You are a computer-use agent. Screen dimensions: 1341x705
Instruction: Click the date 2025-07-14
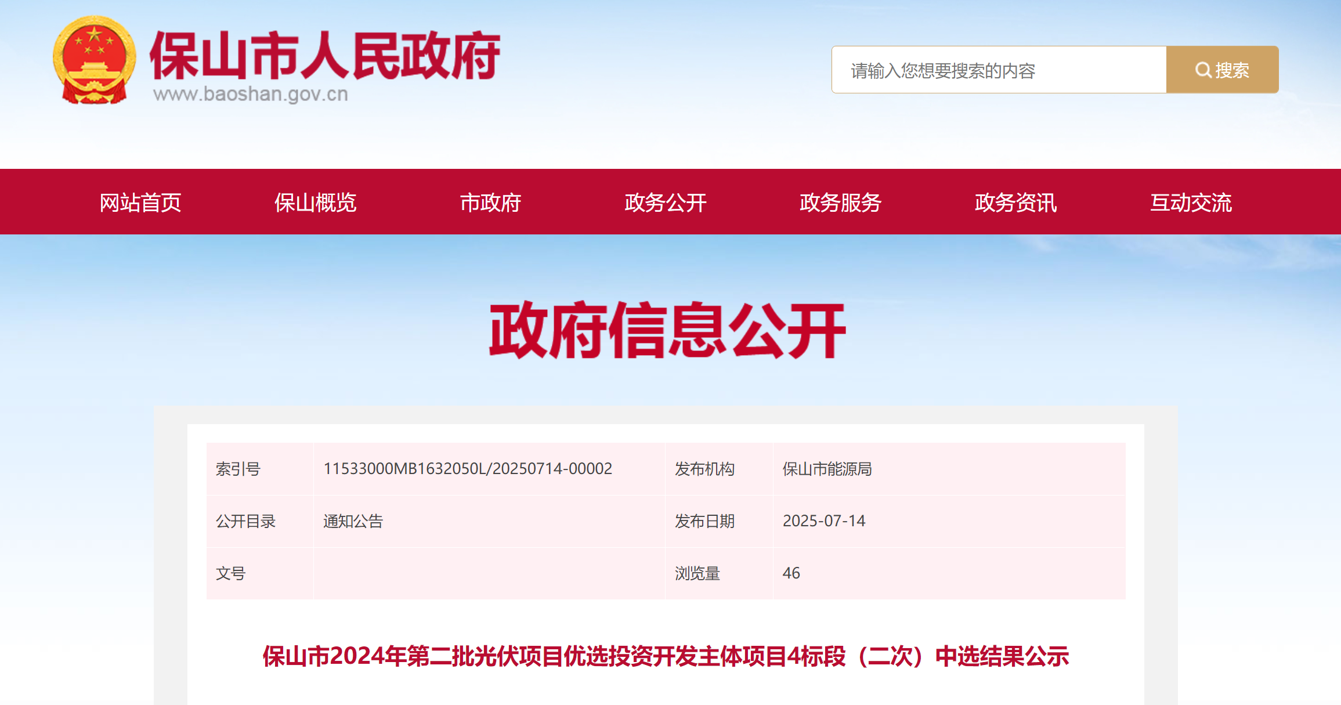click(824, 521)
